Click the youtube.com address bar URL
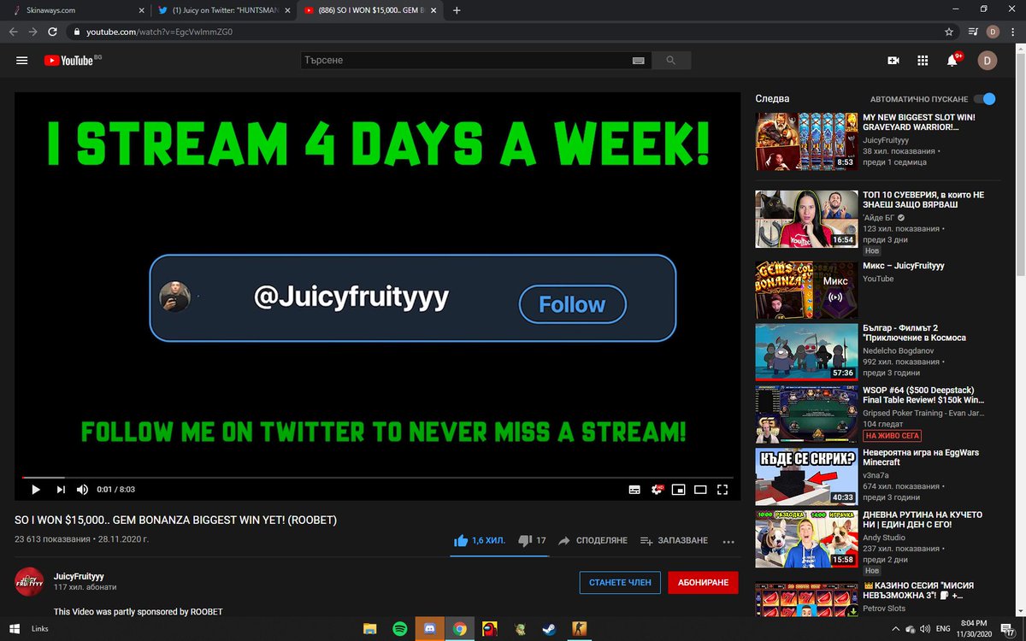 [x=159, y=32]
